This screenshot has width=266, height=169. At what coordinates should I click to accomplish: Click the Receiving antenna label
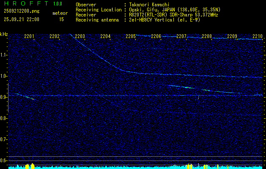(x=97, y=20)
